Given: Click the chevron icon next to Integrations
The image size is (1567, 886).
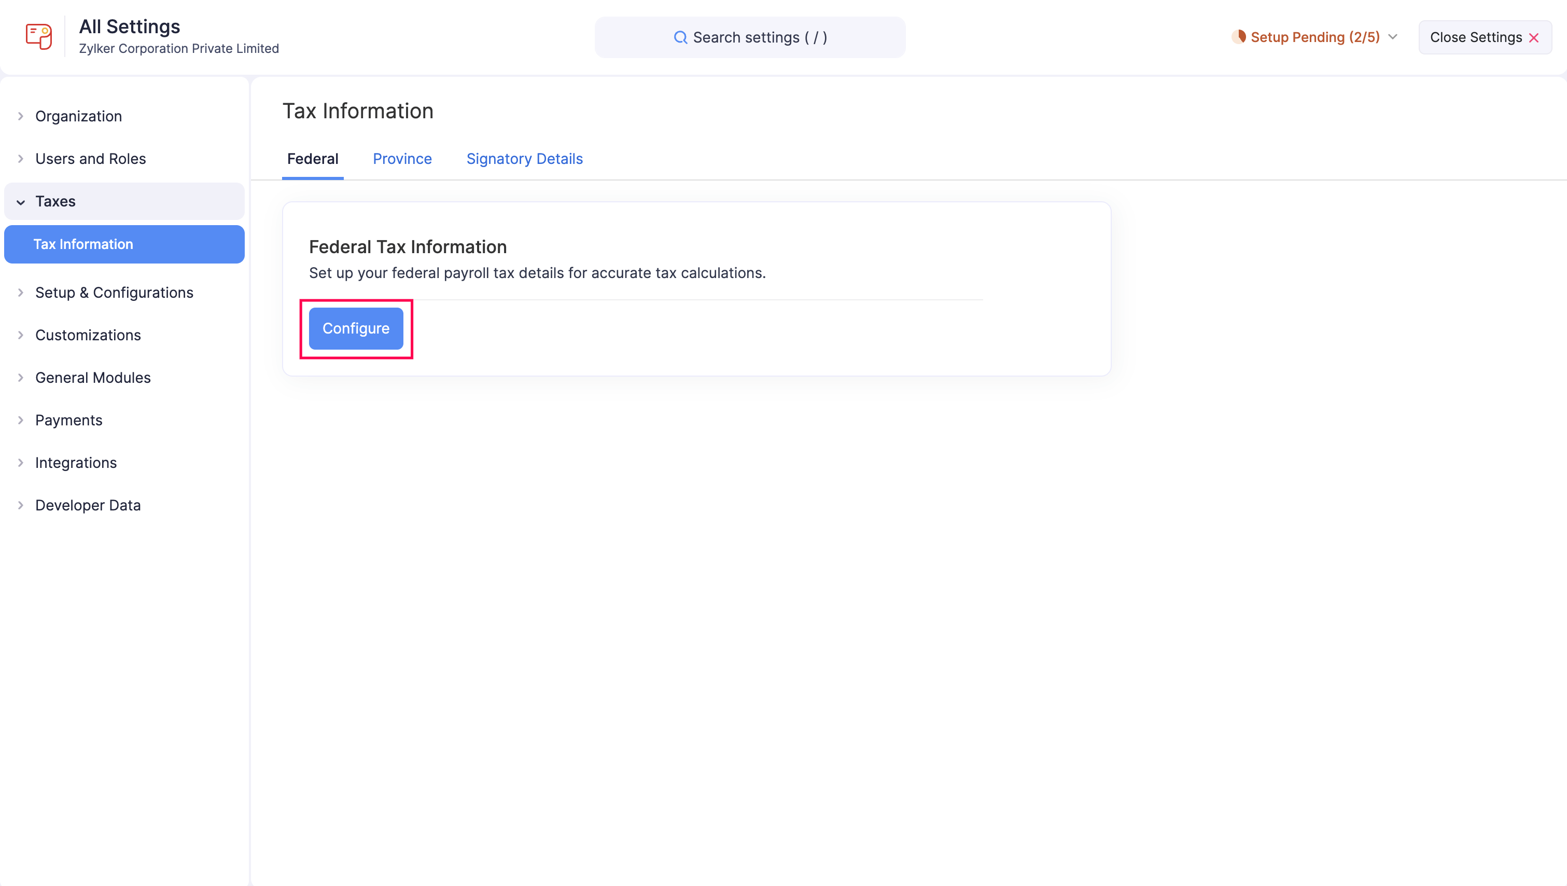Looking at the screenshot, I should 21,463.
